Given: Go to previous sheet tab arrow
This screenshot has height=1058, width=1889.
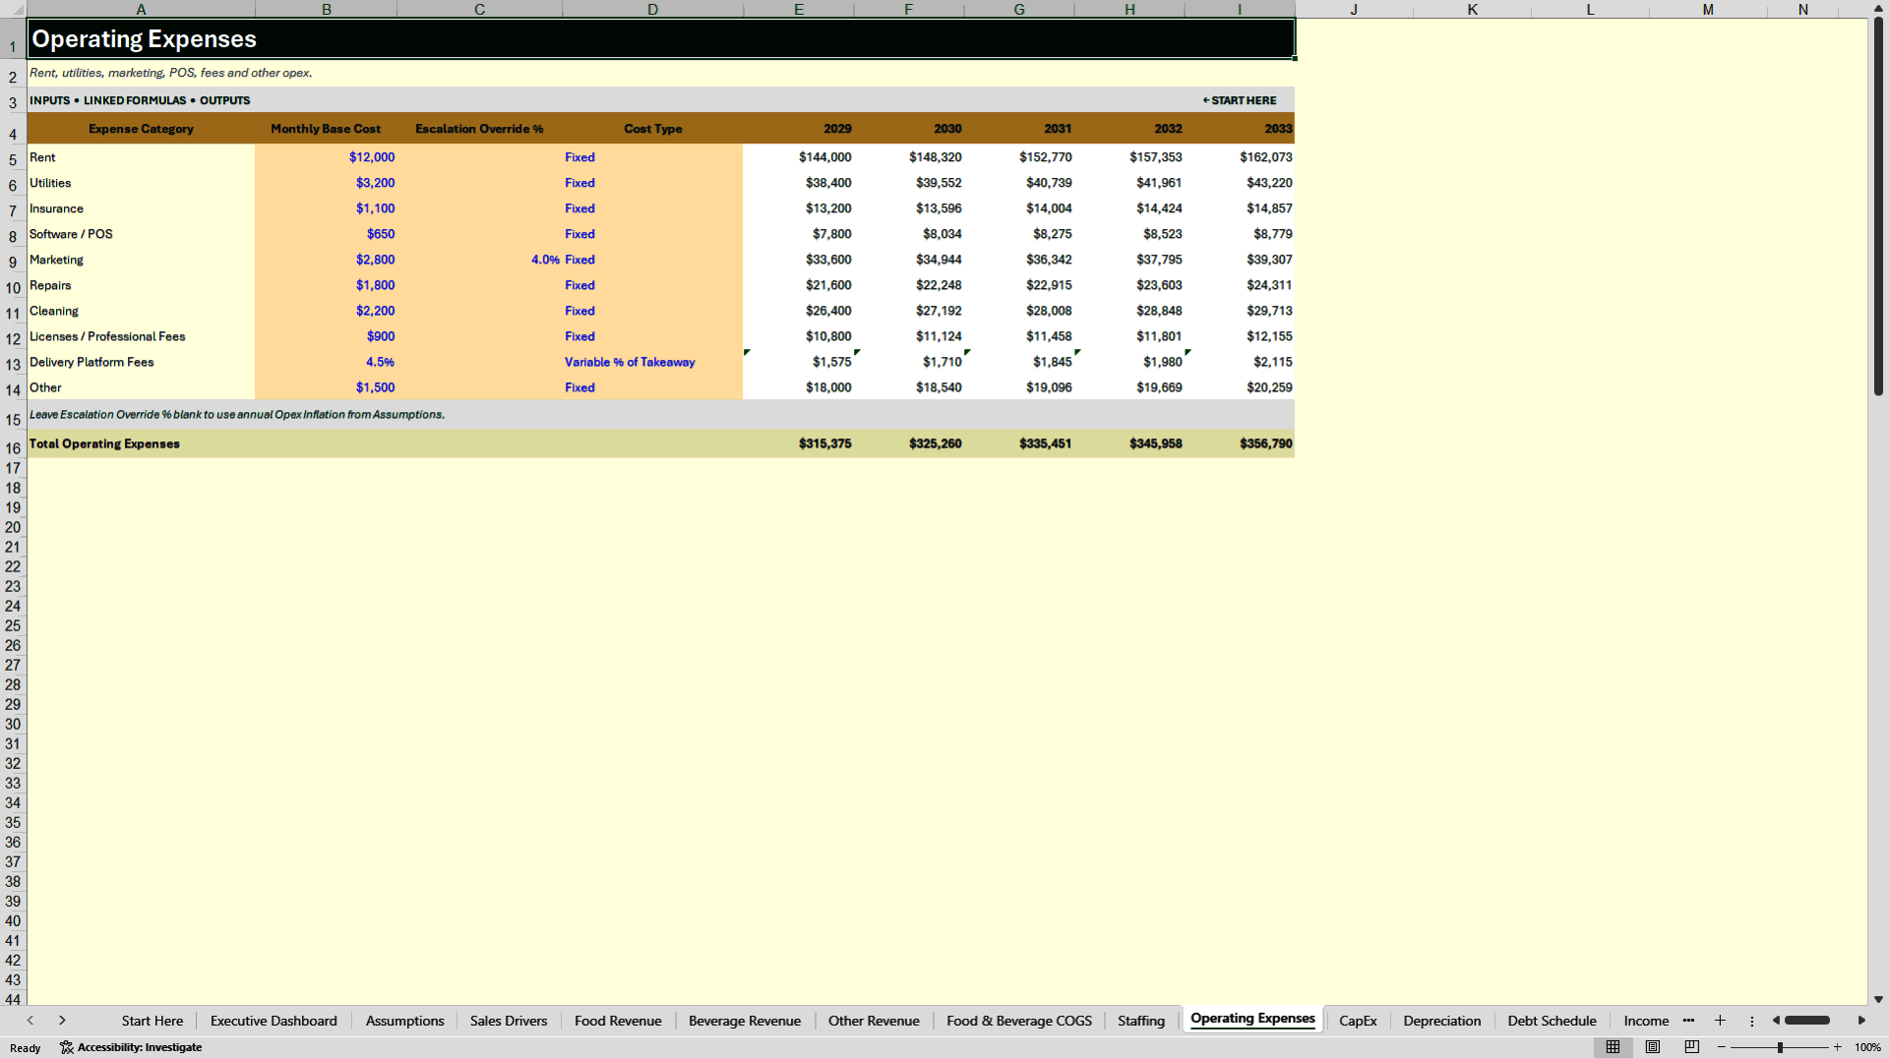Looking at the screenshot, I should pyautogui.click(x=30, y=1021).
